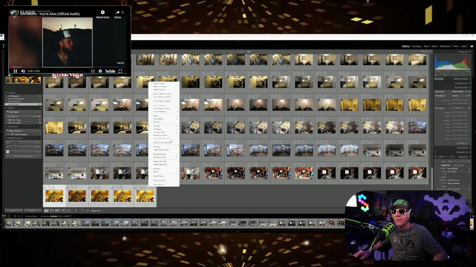Switch to Compare view icon
Screen dimensions: 476x267
57,211
